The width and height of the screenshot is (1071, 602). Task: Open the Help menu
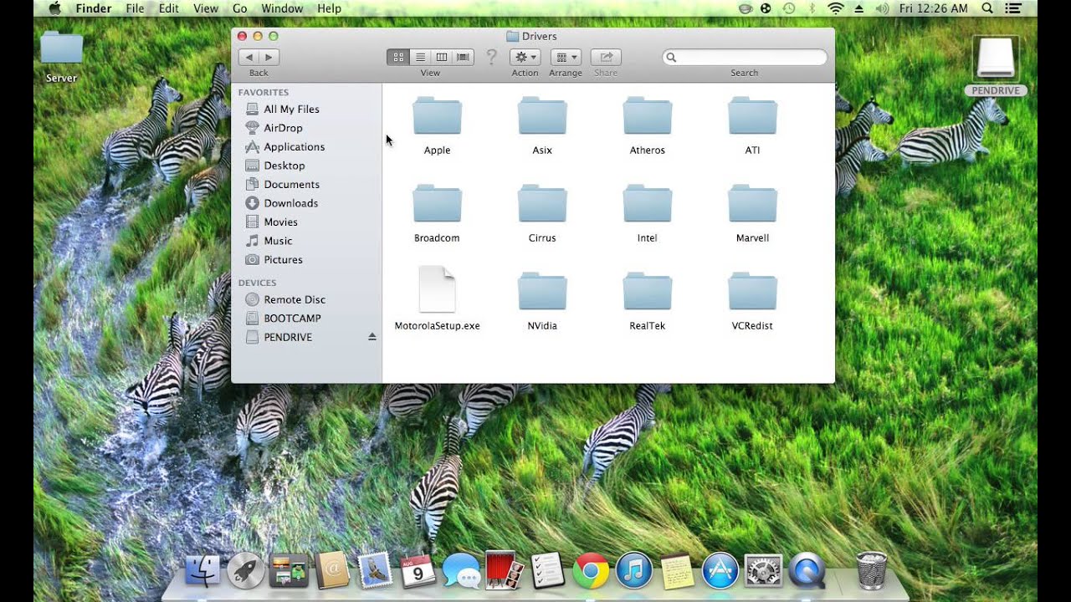330,8
